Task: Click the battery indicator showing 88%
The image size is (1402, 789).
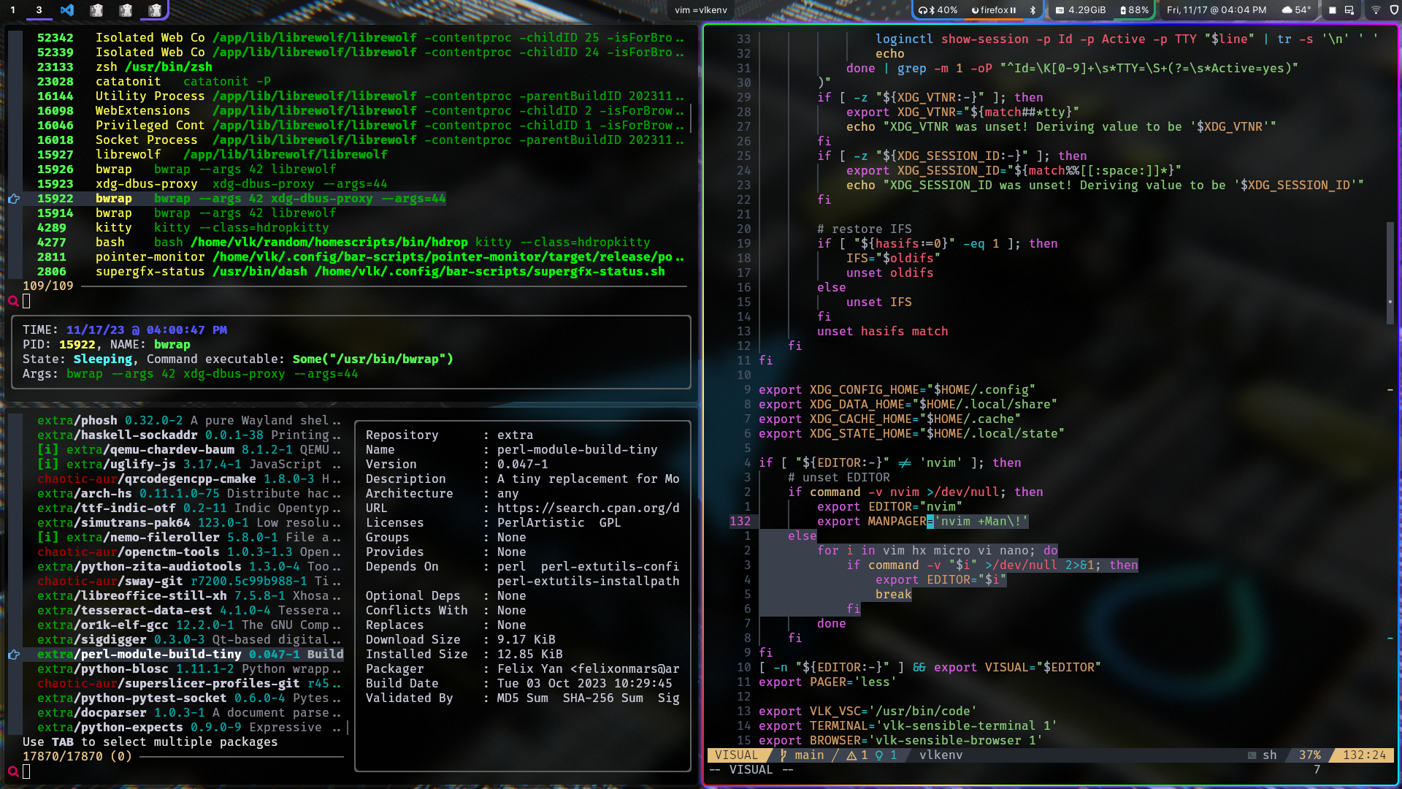Action: coord(1134,10)
